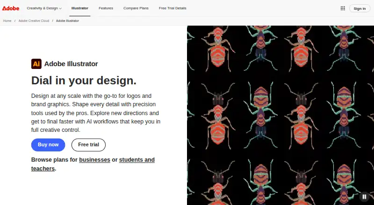Click the 'Adobe Illustrator' product title text
The image size is (374, 205).
71,64
